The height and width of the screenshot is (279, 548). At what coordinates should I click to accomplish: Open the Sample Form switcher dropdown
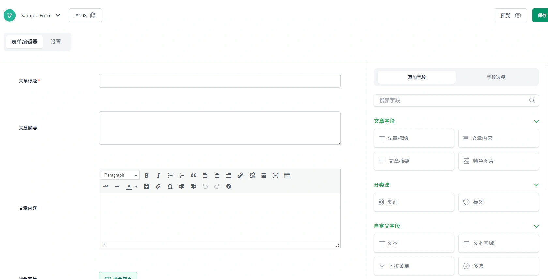coord(40,15)
